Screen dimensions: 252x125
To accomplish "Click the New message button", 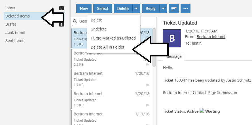I will 84,8.
